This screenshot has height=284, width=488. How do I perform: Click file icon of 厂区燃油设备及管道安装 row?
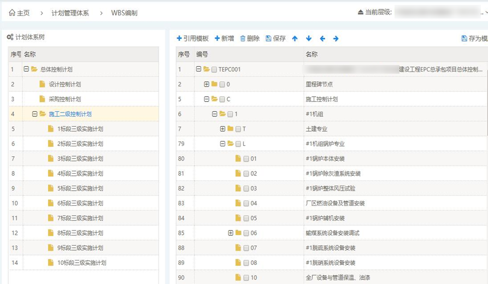pyautogui.click(x=238, y=203)
